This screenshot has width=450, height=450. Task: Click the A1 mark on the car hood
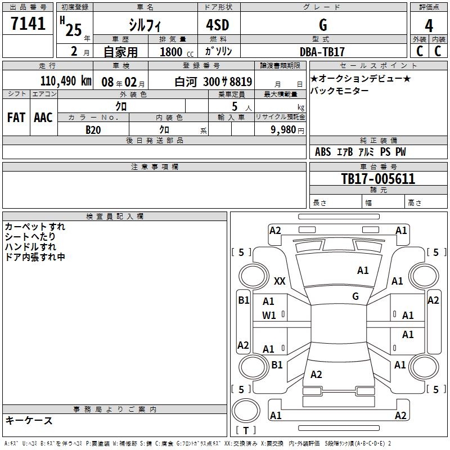tap(363, 271)
